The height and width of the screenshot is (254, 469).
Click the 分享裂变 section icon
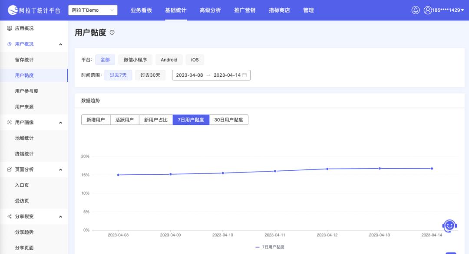point(9,216)
